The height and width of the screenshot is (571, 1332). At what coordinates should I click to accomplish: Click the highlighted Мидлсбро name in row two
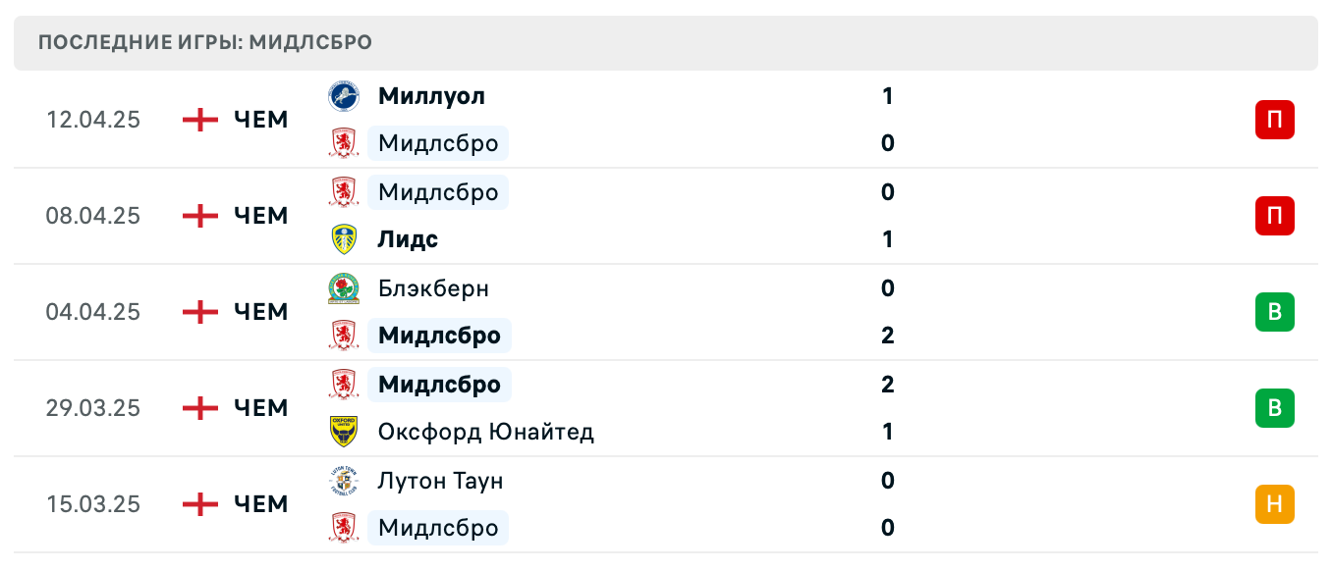tap(438, 192)
